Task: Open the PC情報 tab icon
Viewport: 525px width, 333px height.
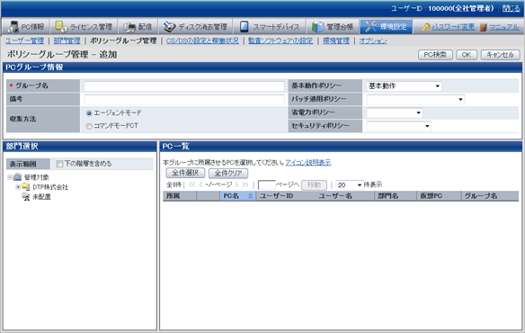Action: (13, 27)
